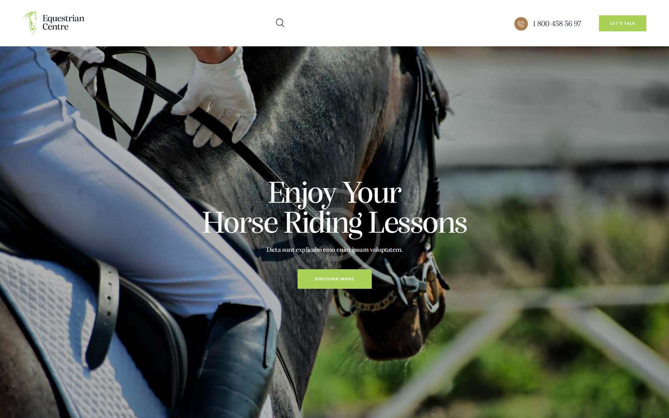The height and width of the screenshot is (418, 669).
Task: Click the green horse head logo
Action: pos(30,23)
